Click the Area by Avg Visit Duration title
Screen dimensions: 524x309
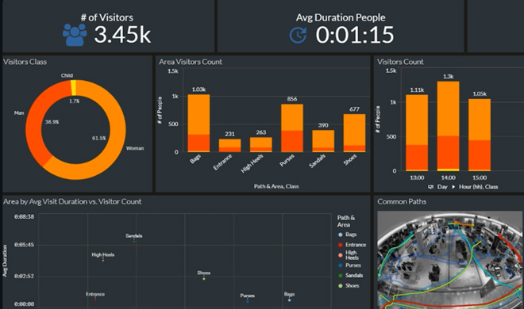coord(72,202)
